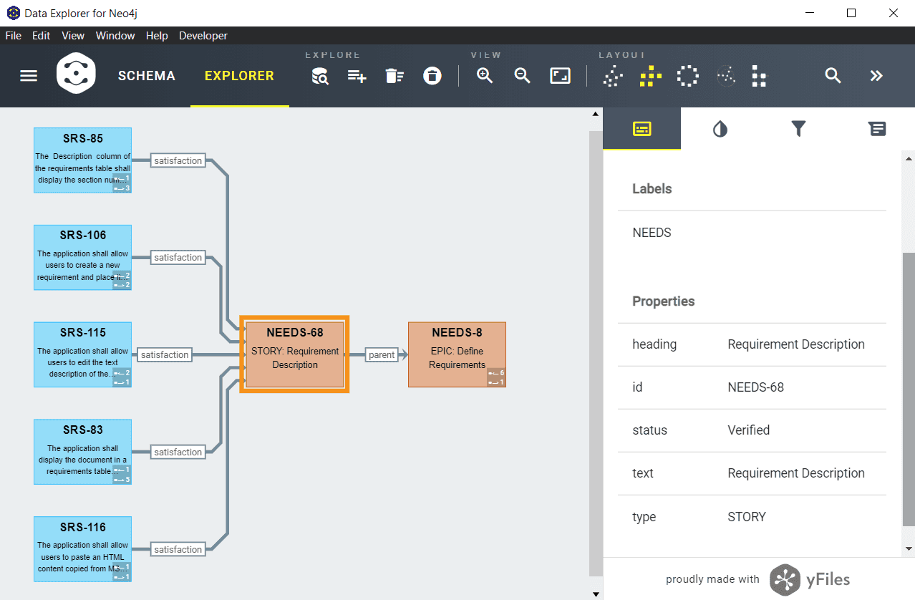915x600 pixels.
Task: Click the title bar application icon
Action: (x=13, y=13)
